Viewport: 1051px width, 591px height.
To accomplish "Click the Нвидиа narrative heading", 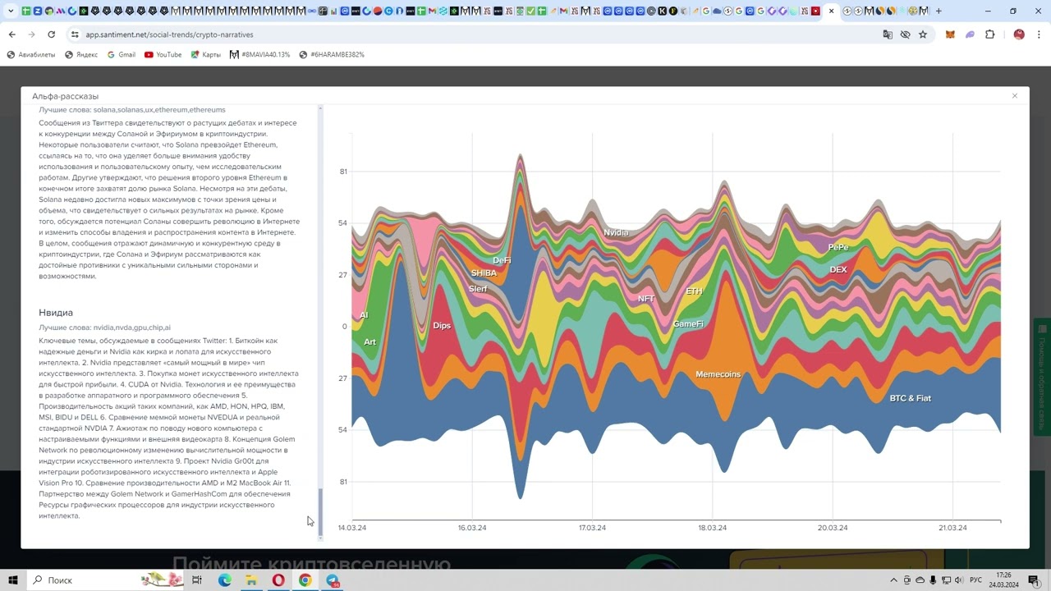I will 56,313.
